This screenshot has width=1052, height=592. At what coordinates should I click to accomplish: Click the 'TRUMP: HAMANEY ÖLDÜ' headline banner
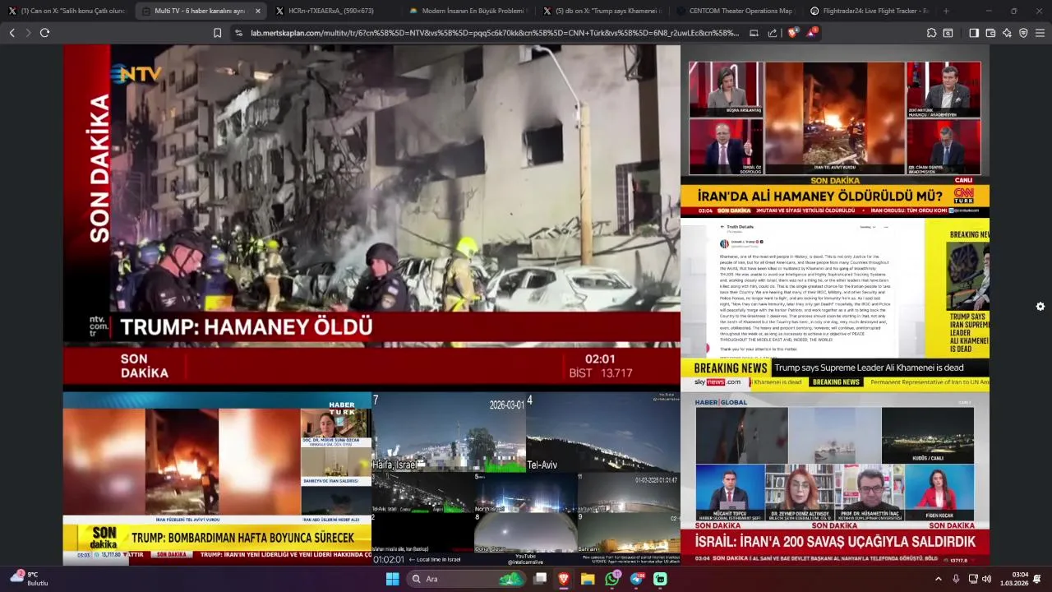[247, 326]
